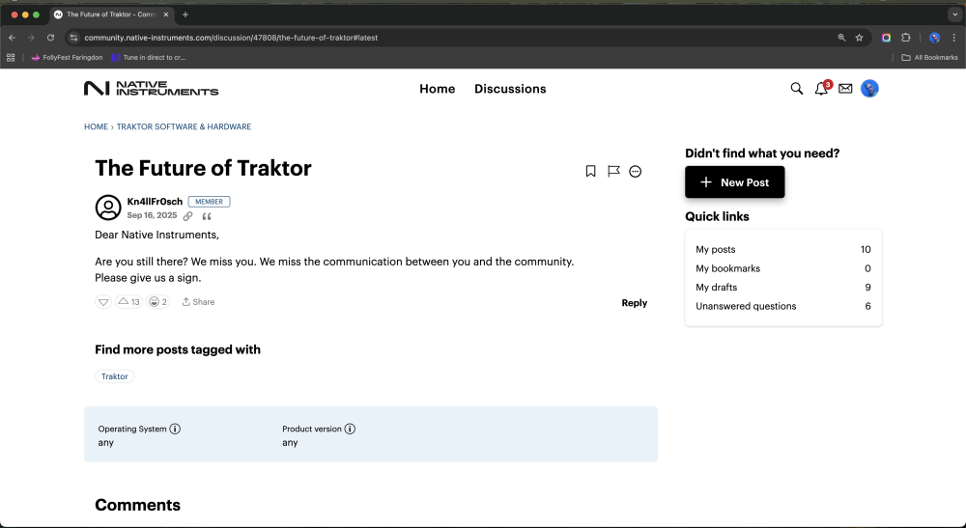This screenshot has width=966, height=528.
Task: Reply to the post
Action: click(x=634, y=303)
